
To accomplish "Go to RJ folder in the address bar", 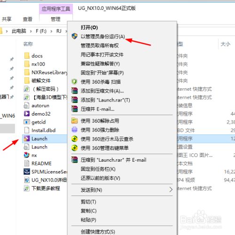I will pyautogui.click(x=59, y=31).
